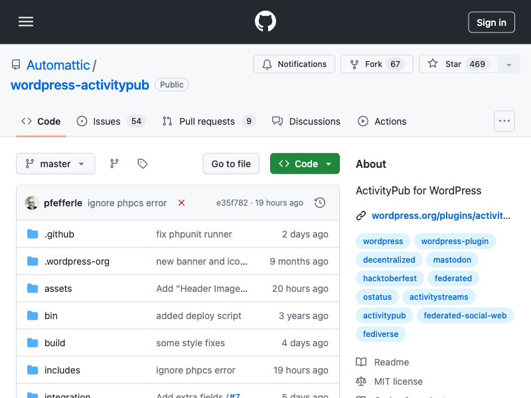Click the Go to file button
The height and width of the screenshot is (398, 531).
click(231, 164)
